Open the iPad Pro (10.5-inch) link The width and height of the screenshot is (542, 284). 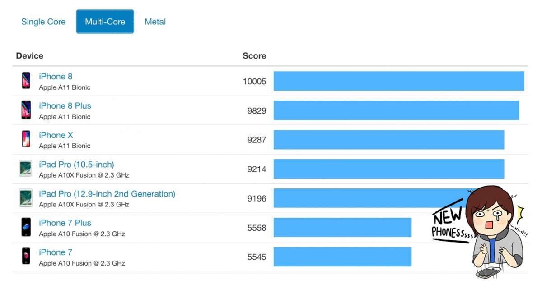(x=76, y=165)
